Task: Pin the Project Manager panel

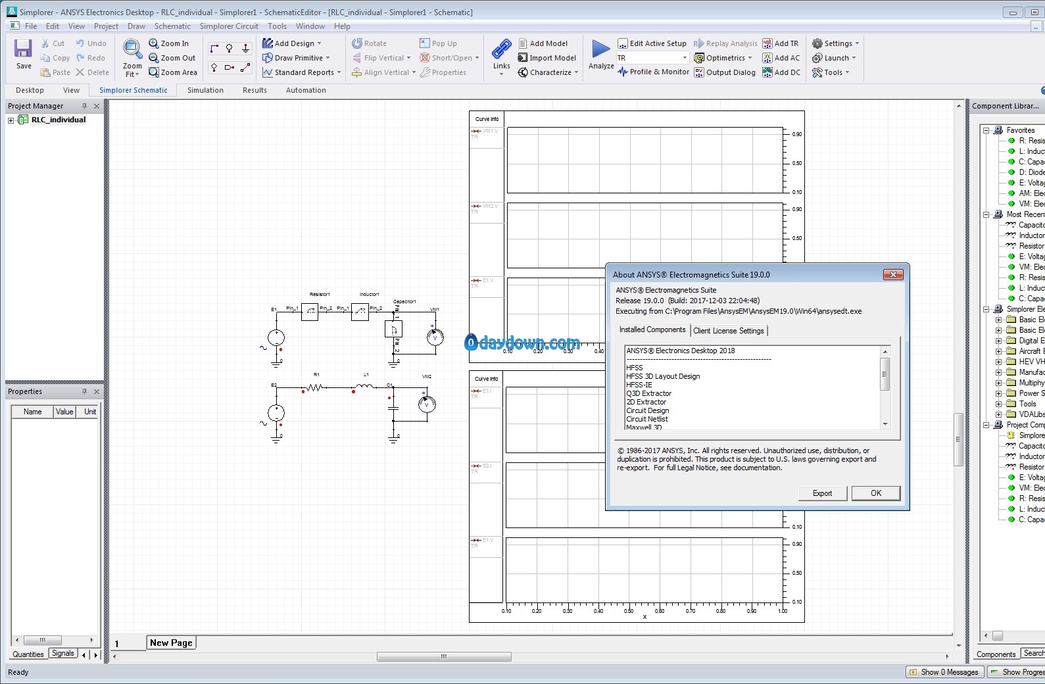Action: tap(84, 106)
